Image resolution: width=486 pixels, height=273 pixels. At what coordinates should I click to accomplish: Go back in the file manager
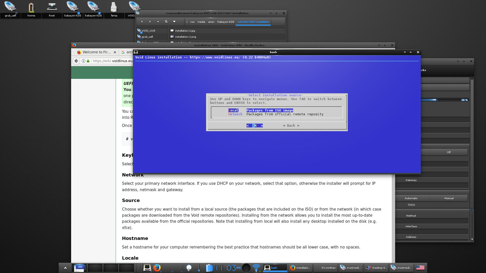(142, 22)
